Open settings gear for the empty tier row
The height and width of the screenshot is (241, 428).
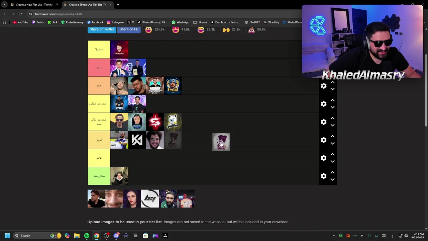point(323,158)
